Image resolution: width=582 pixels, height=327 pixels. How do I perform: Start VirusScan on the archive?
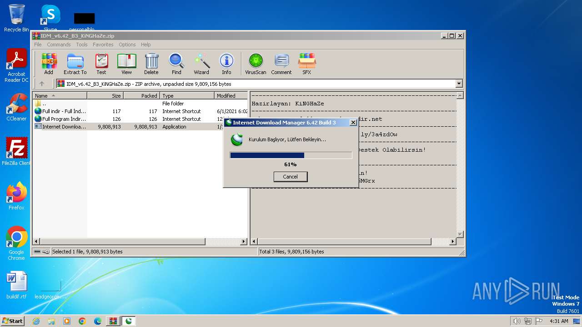click(x=256, y=64)
